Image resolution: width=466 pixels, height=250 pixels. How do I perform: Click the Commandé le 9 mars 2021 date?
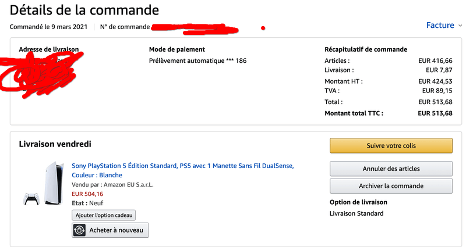(x=49, y=27)
